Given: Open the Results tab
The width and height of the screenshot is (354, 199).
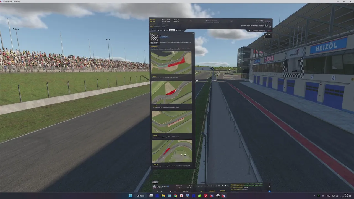Looking at the screenshot, I should (153, 30).
